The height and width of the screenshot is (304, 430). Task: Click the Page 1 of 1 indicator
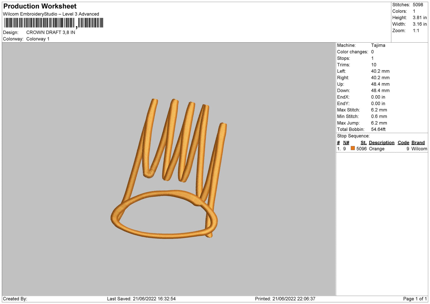click(415, 299)
